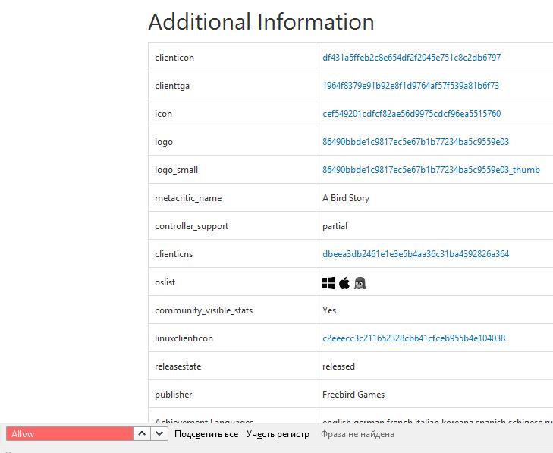
Task: Open the clienttga hash link
Action: pos(410,86)
